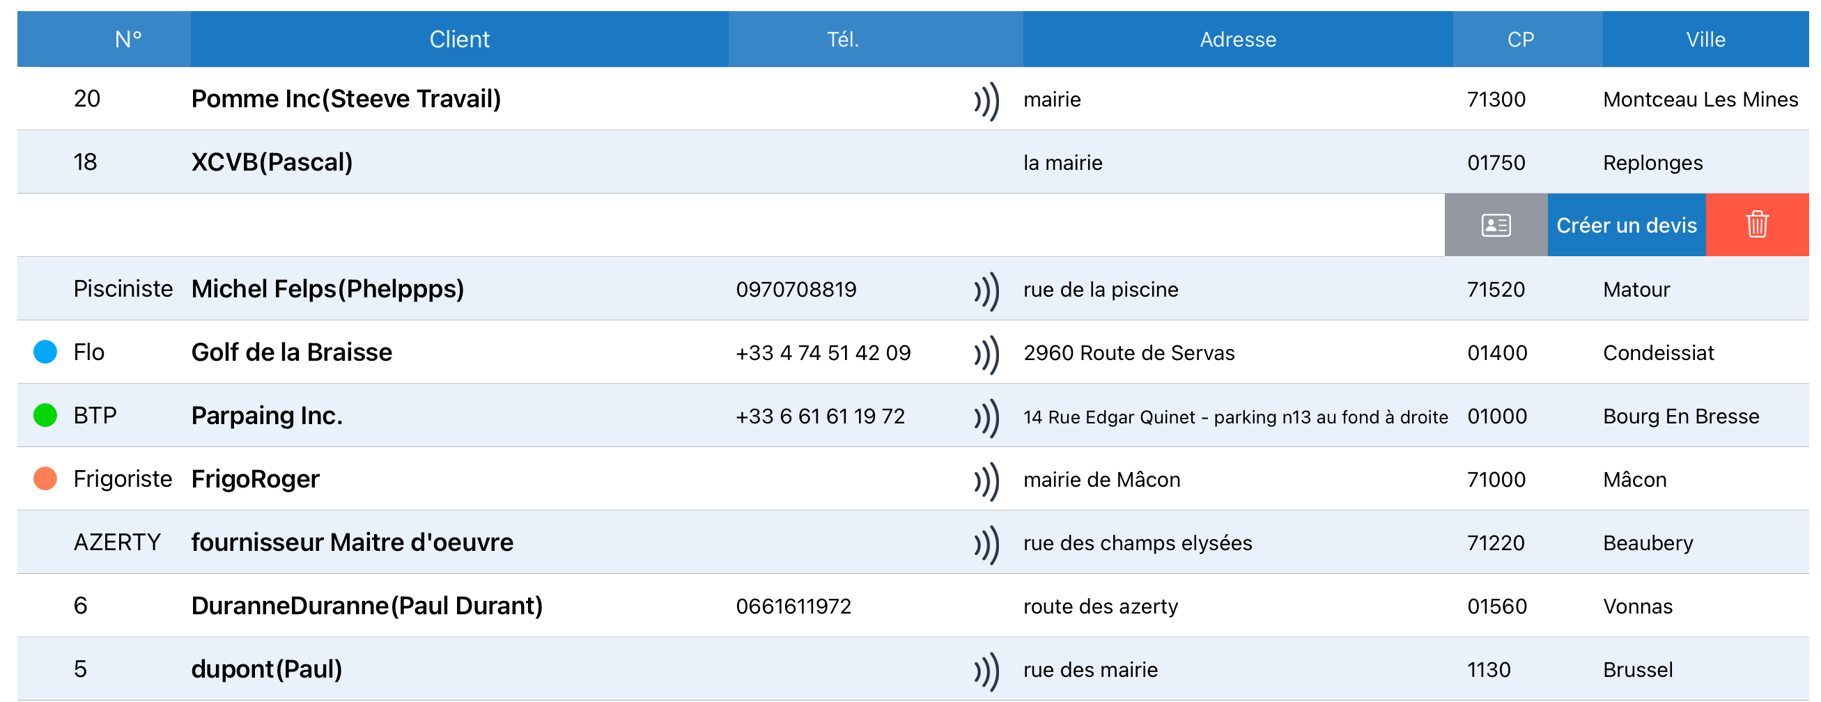Screen dimensions: 1821x702
Task: Tap the waves icon for Golf de la Braisse
Action: coord(986,354)
